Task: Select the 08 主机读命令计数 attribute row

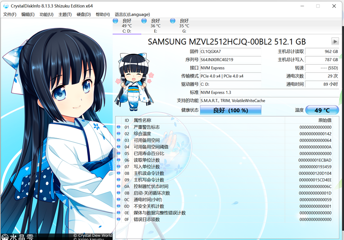Action: pyautogui.click(x=224, y=173)
